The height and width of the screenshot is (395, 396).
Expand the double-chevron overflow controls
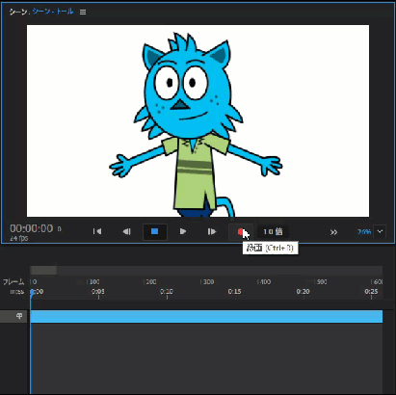pyautogui.click(x=333, y=232)
